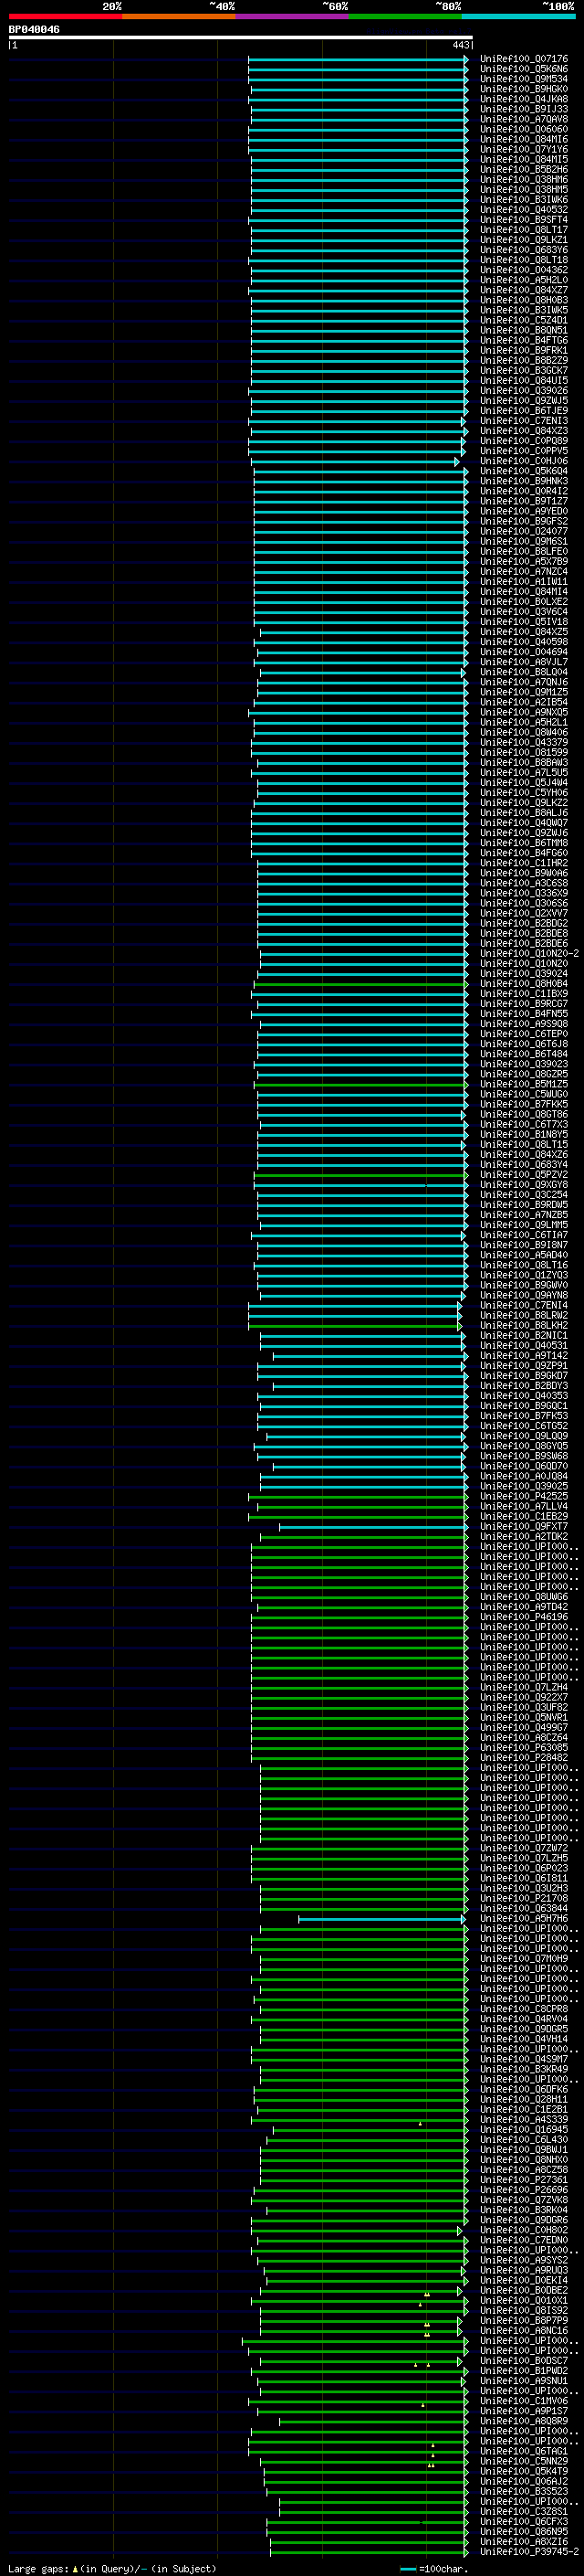Click the green alignment bar for UniRef100_B8LKH2
This screenshot has width=584, height=2576.
click(354, 1326)
